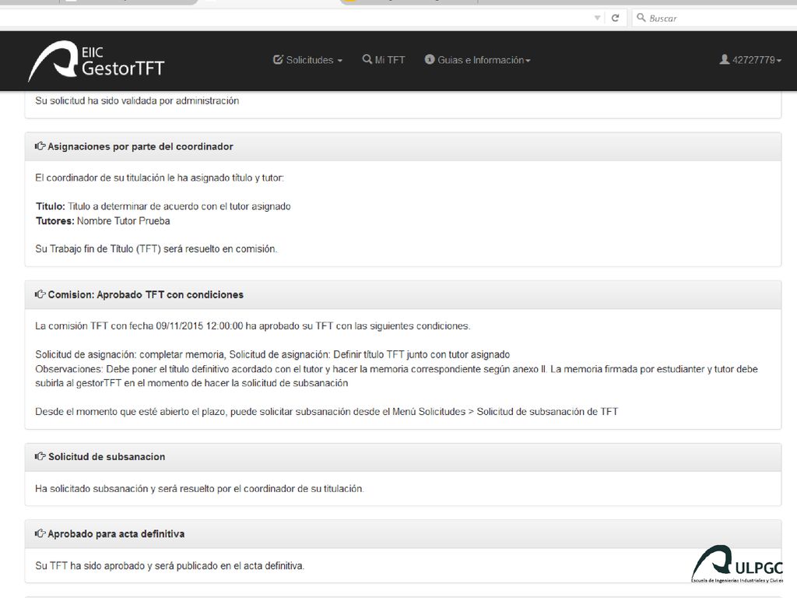Click hand icon of Asignaciones por parte del coordinador
This screenshot has width=797, height=598.
tap(40, 146)
